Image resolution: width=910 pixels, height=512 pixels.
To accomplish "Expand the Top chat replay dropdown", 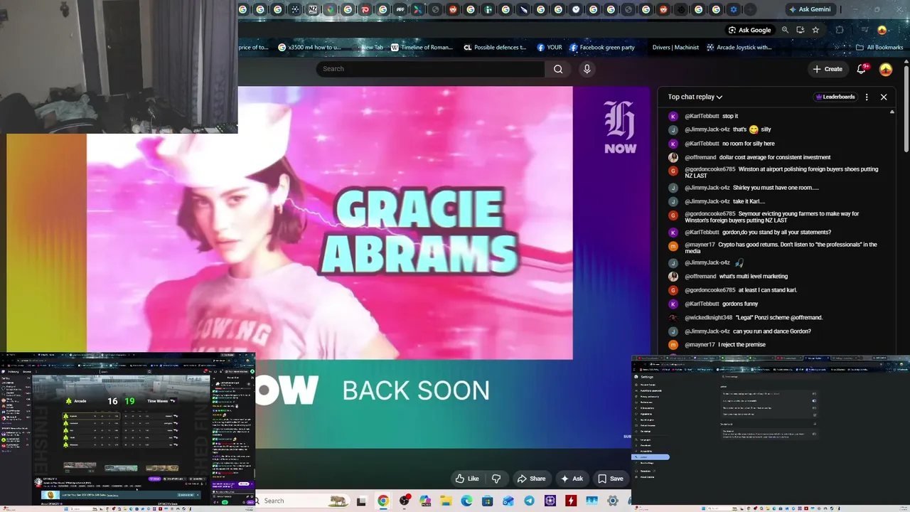I will point(695,97).
